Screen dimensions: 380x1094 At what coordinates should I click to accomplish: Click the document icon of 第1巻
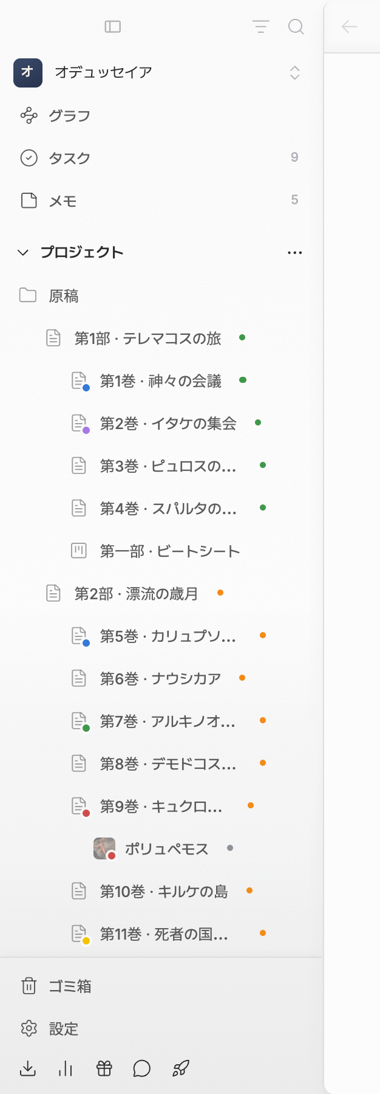[x=80, y=381]
